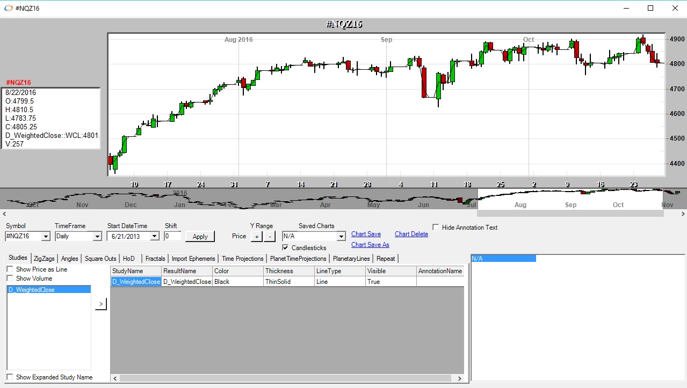The height and width of the screenshot is (388, 687).
Task: Uncheck the Candlesticks checkbox
Action: (286, 248)
